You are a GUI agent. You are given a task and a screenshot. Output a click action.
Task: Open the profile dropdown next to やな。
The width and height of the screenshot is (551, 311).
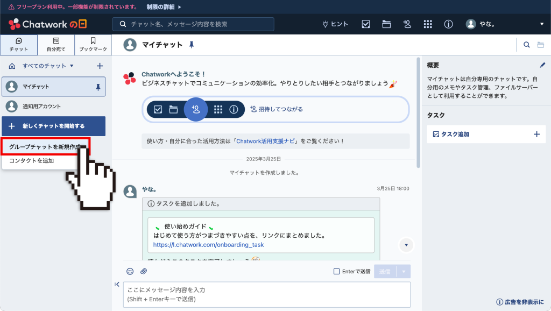coord(542,24)
